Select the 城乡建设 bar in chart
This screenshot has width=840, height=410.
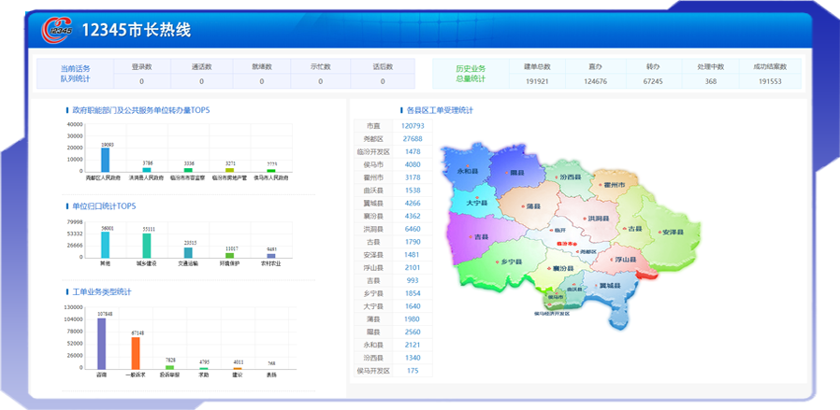[x=147, y=245]
